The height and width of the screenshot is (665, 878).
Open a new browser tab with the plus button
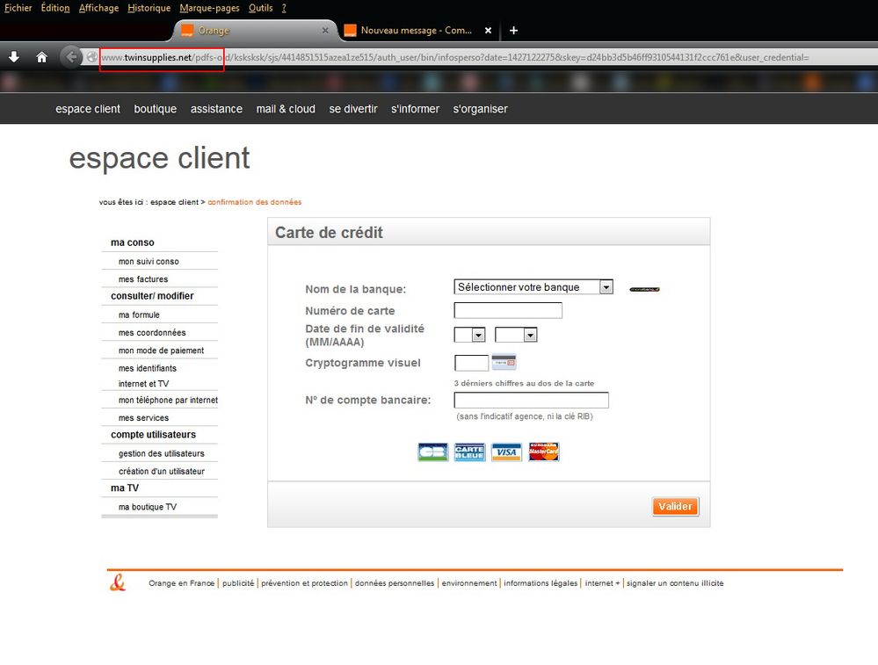click(x=514, y=31)
